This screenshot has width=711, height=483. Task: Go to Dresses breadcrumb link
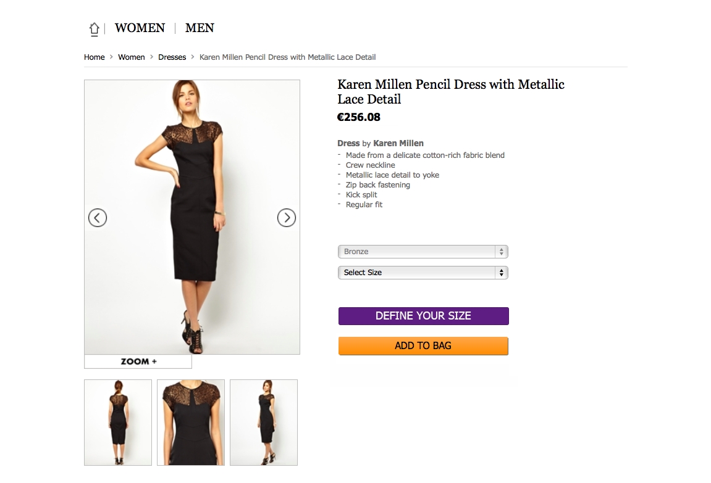tap(172, 57)
